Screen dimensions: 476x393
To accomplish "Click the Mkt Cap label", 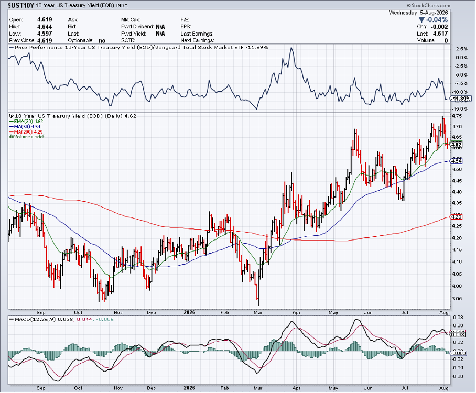I will pos(131,20).
